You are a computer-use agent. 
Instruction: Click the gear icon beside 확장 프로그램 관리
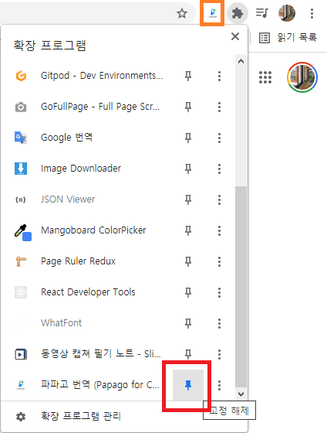pyautogui.click(x=21, y=417)
